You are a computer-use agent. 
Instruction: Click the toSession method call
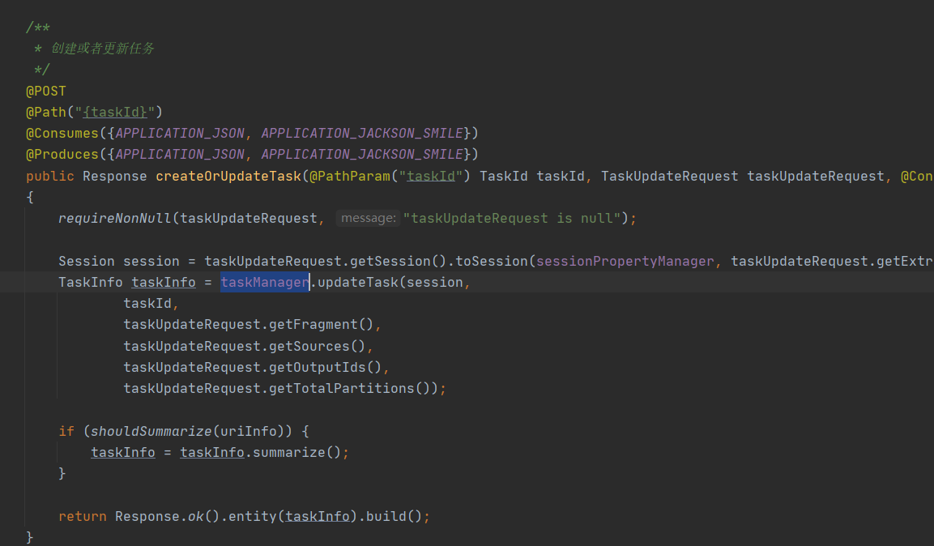coord(492,262)
